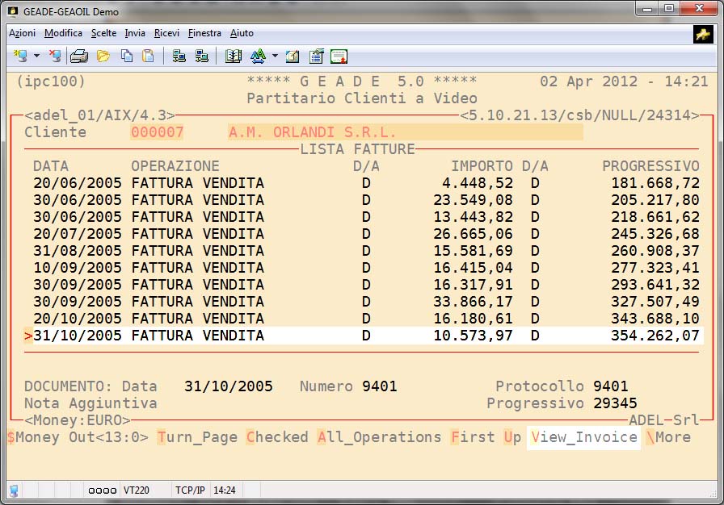Expand the font size dropdown arrow

[x=275, y=56]
